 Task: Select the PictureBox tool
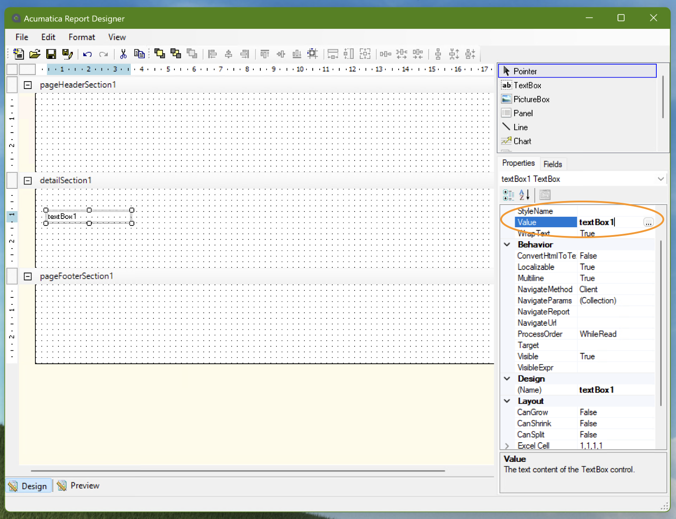[x=530, y=99]
